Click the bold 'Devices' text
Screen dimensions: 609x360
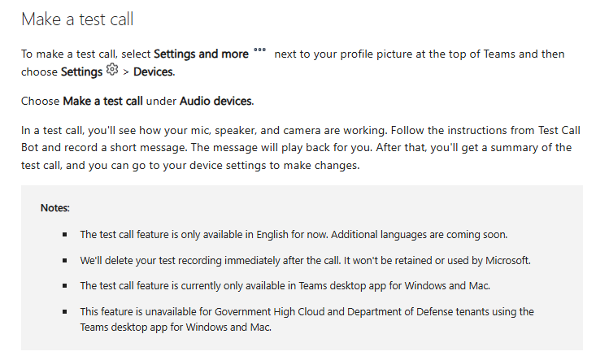(x=154, y=72)
